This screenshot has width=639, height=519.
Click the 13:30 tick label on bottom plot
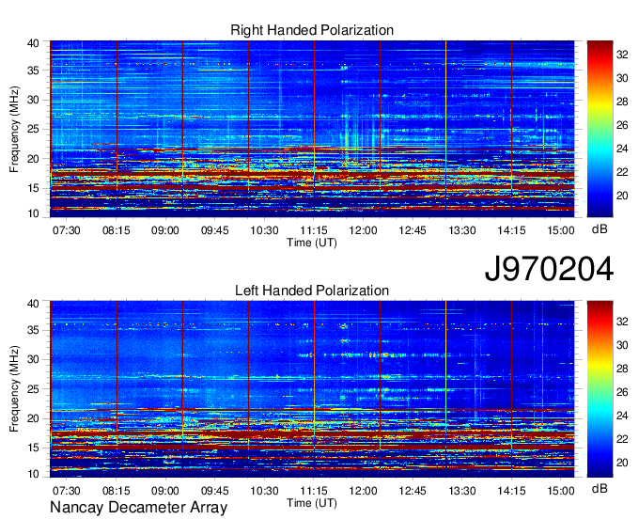(462, 491)
